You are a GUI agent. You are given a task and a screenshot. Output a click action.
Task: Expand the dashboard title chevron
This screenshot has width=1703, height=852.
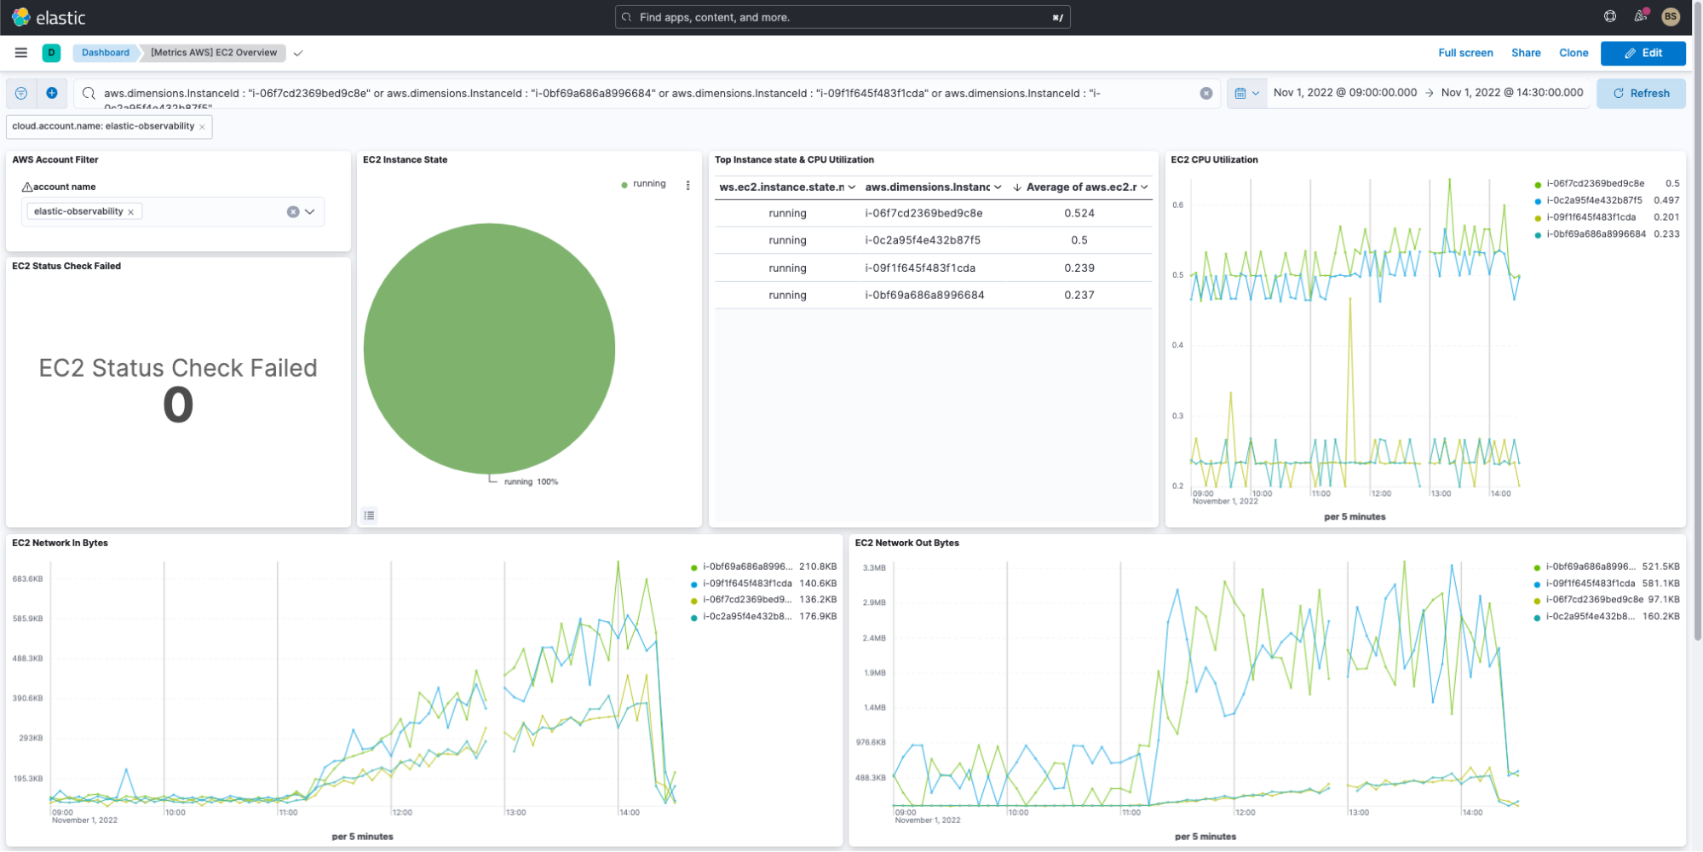[x=298, y=53]
